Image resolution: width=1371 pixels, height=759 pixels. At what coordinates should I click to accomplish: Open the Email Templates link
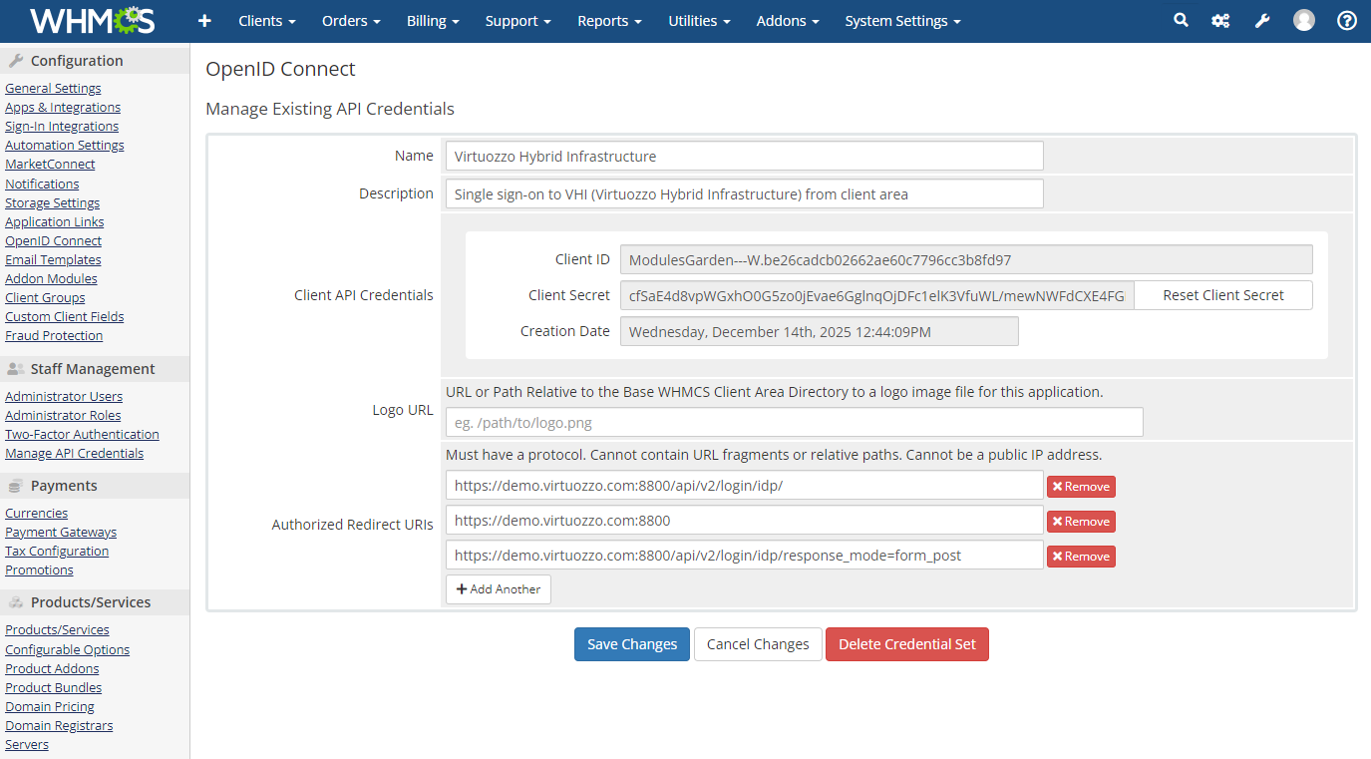click(53, 259)
